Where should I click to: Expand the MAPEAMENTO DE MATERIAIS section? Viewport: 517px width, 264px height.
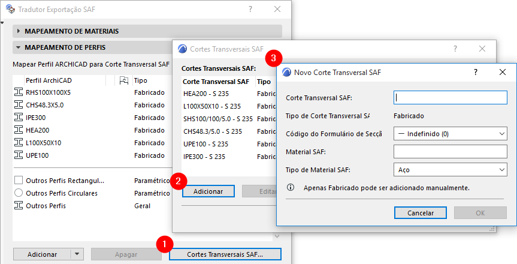(x=19, y=31)
